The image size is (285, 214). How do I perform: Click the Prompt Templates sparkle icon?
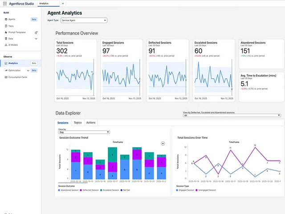6,33
